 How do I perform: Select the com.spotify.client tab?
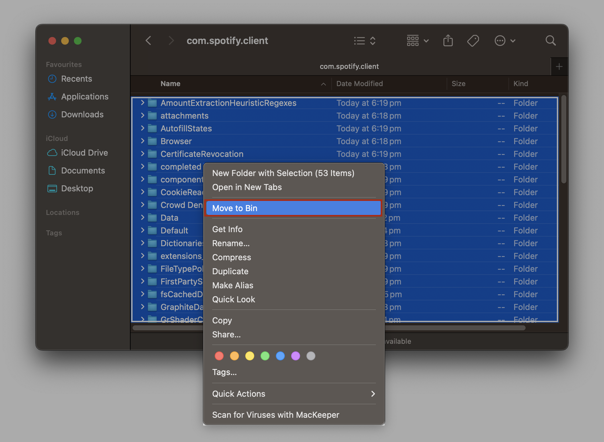coord(349,66)
